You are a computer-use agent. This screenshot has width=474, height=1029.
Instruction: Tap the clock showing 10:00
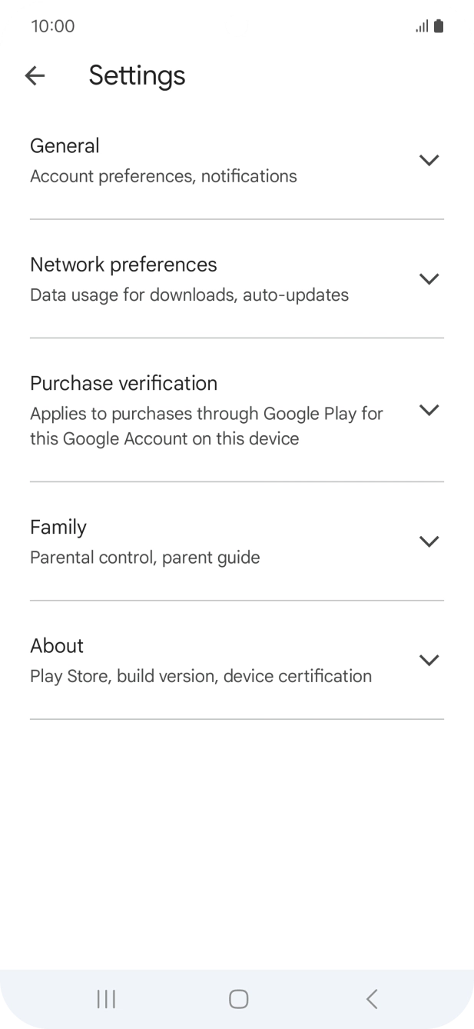click(53, 26)
